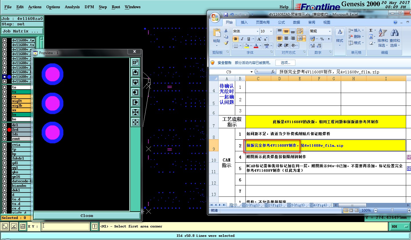Image resolution: width=411 pixels, height=240 pixels.
Task: Toggle checkbox for layer 'sig2t'
Action: 5,101
